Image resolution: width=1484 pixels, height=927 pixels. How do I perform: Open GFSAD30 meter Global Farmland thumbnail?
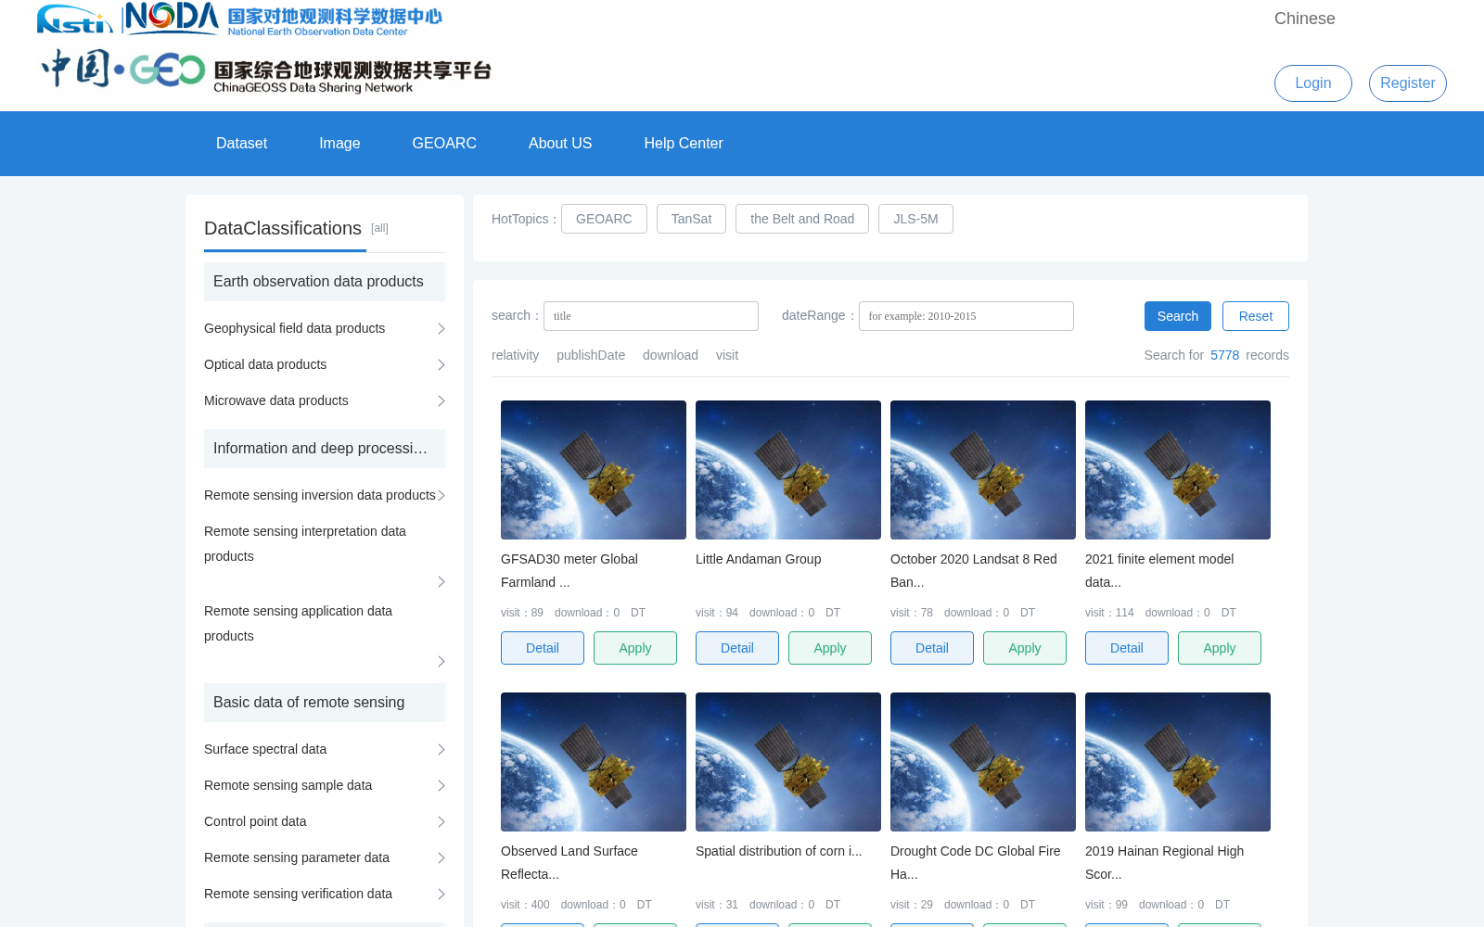pyautogui.click(x=594, y=470)
